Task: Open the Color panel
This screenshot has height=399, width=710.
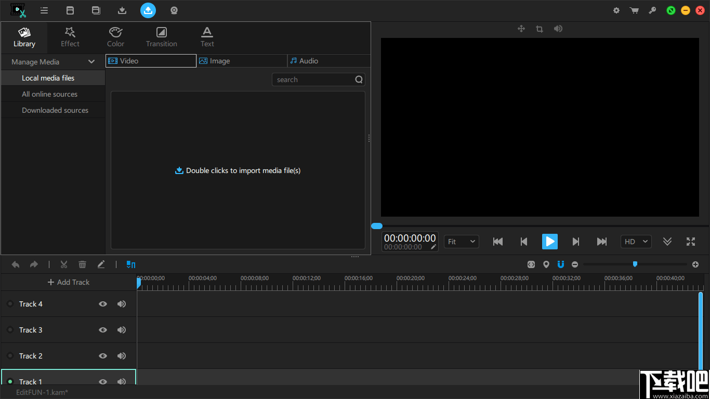Action: pyautogui.click(x=115, y=37)
